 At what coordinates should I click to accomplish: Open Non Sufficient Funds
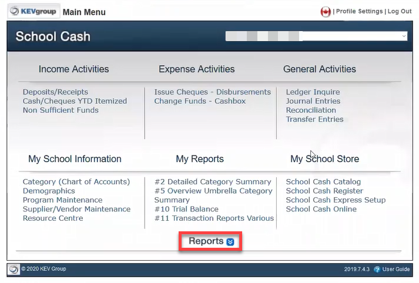point(61,110)
